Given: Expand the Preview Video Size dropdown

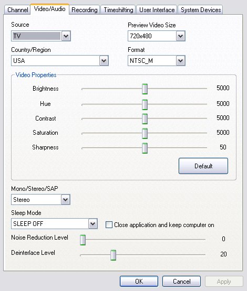Looking at the screenshot, I should click(x=180, y=36).
